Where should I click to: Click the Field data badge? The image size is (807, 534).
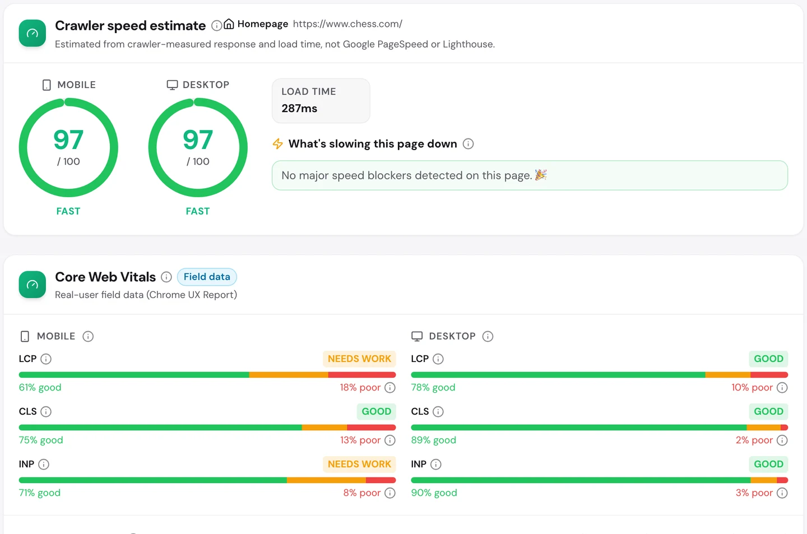tap(207, 277)
